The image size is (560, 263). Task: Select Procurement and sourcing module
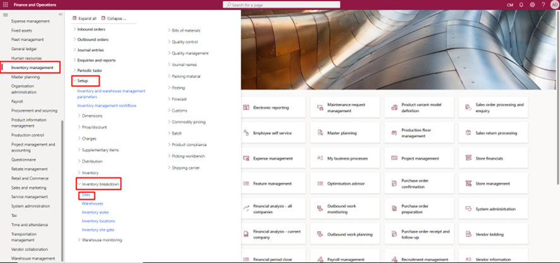point(34,110)
